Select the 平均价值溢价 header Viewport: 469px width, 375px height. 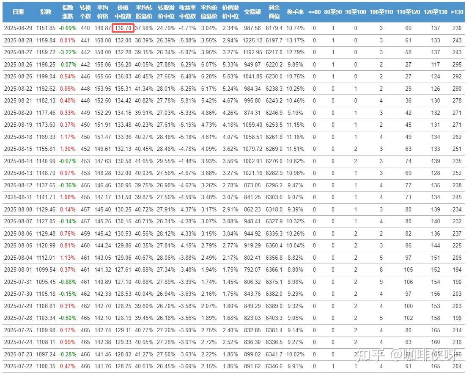pos(209,12)
